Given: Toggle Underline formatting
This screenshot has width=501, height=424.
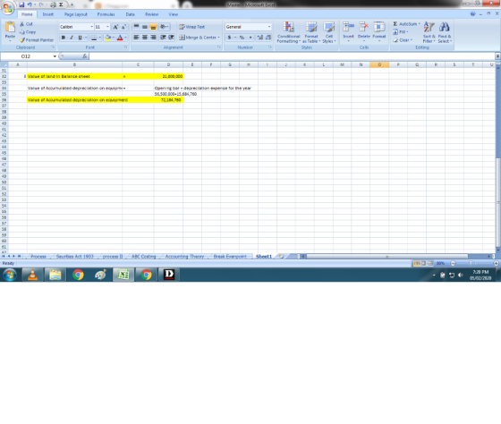Looking at the screenshot, I should point(80,38).
